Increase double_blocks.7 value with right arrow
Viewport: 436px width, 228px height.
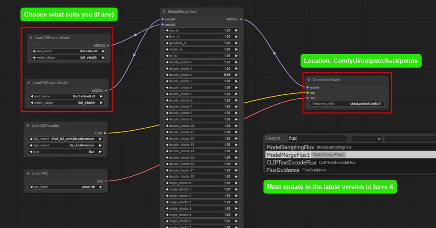point(236,107)
